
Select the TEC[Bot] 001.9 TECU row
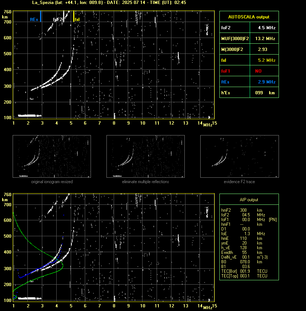(244, 271)
